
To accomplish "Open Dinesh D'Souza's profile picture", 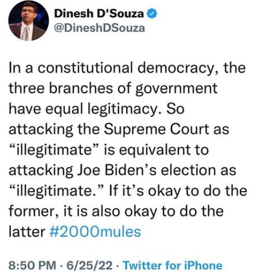I will coord(29,20).
